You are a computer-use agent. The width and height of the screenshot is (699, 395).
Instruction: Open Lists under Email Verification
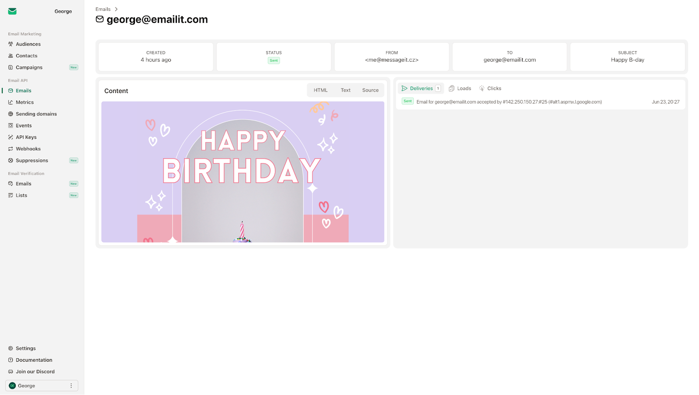[21, 195]
